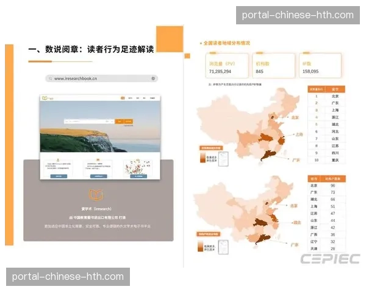Click the 北京 label beside the lower map
Screen dimensions: 366x292
[294, 206]
